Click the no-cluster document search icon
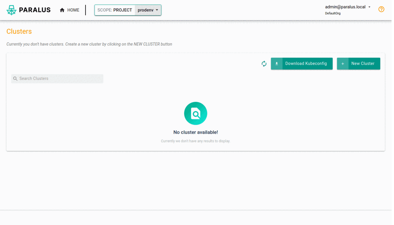394x225 pixels. point(195,113)
